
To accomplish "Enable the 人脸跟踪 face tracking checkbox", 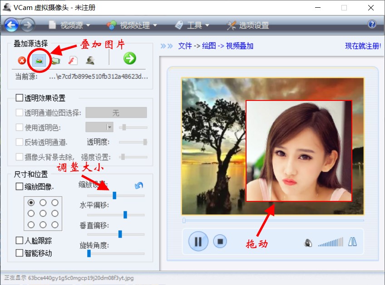I will click(19, 240).
